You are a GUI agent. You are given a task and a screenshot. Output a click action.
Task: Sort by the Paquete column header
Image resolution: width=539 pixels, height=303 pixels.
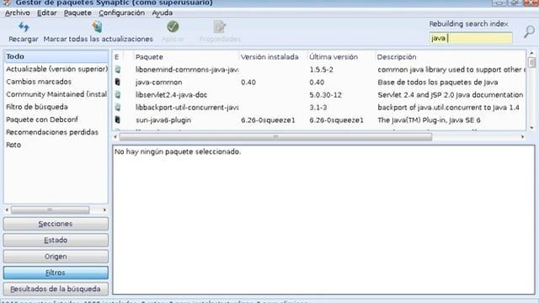point(186,57)
